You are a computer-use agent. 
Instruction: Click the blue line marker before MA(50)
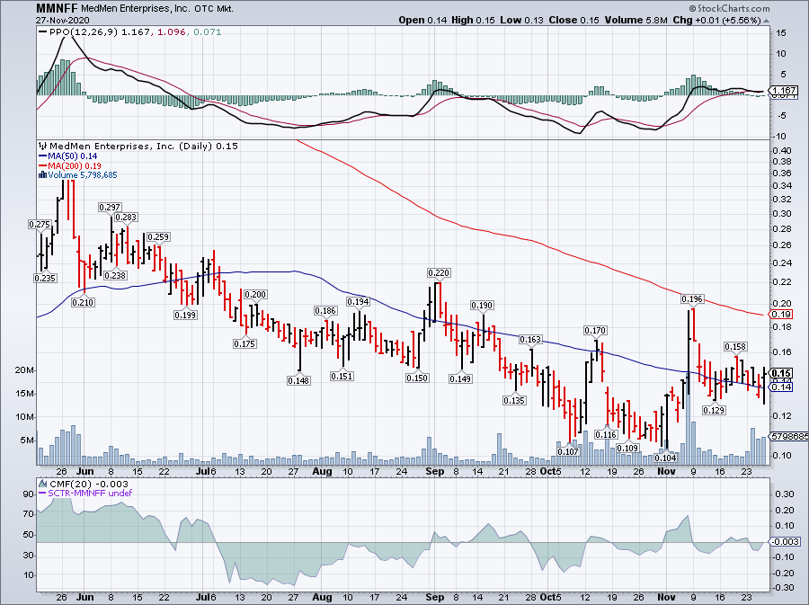coord(43,156)
